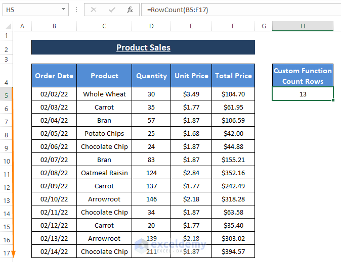Image resolution: width=341 pixels, height=262 pixels.
Task: Click the Cancel (X) formula bar icon
Action: click(x=94, y=10)
